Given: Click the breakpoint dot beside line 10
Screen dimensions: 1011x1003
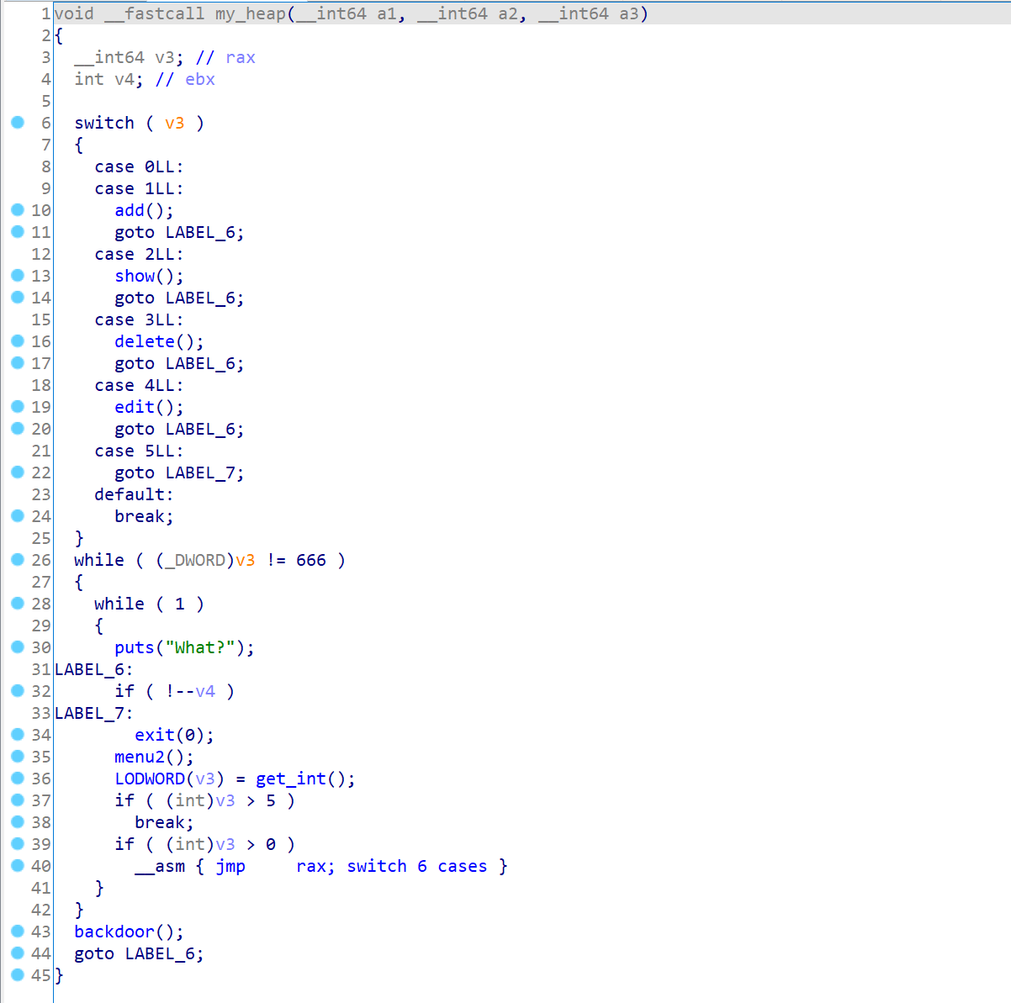Looking at the screenshot, I should [18, 210].
